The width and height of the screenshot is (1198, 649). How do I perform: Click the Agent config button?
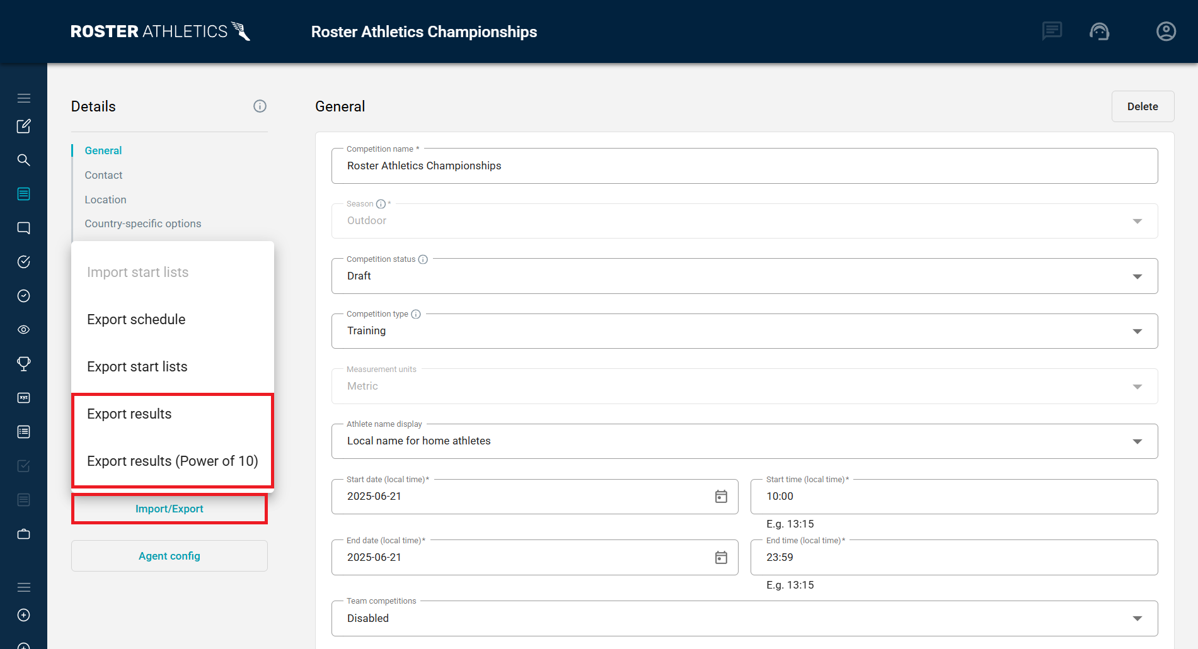coord(170,556)
